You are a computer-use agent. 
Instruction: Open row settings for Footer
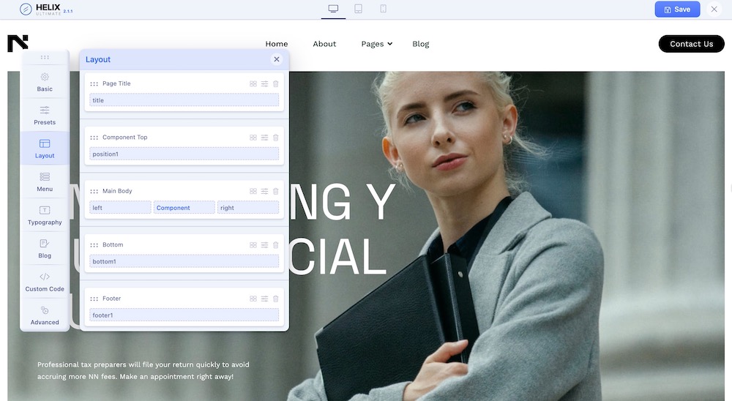[x=264, y=299]
